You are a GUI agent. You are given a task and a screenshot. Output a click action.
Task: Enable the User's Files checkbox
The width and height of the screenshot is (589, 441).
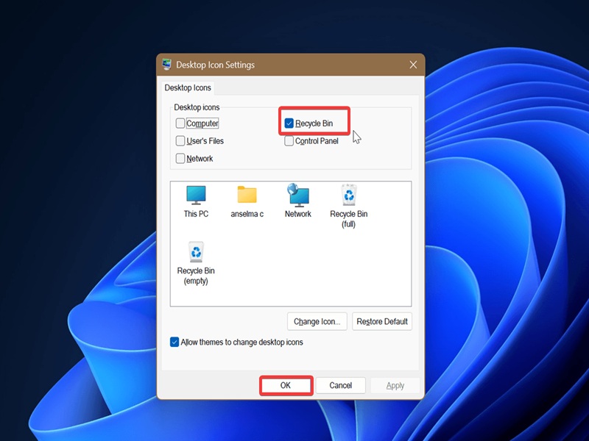pyautogui.click(x=180, y=141)
